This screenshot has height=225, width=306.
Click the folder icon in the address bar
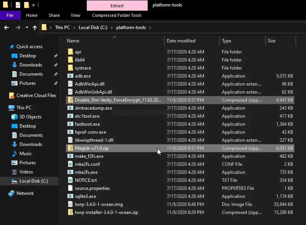(44, 27)
